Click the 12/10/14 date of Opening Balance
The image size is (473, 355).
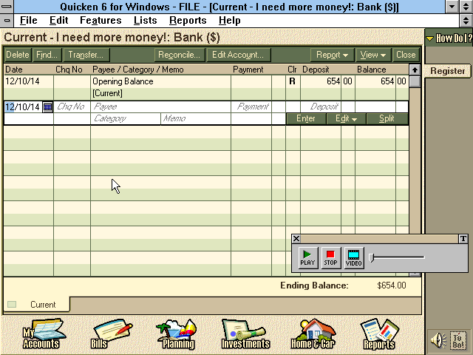[22, 81]
